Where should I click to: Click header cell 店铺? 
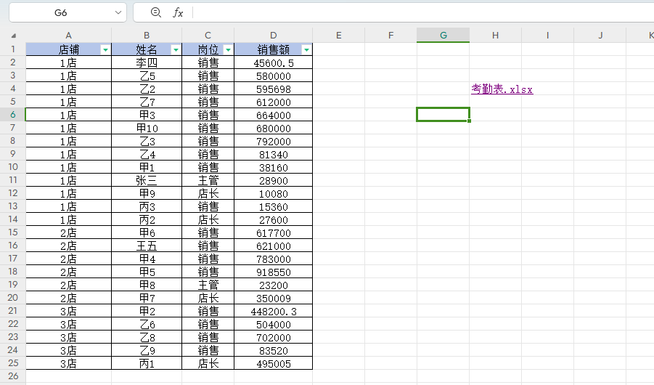pyautogui.click(x=68, y=49)
